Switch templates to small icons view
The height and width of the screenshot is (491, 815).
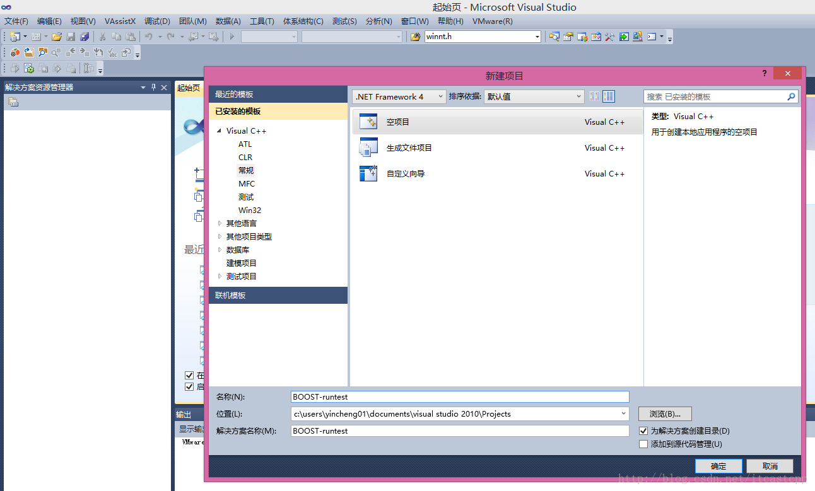(x=594, y=96)
